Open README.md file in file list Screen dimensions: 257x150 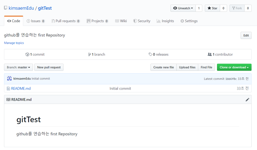coord(21,88)
